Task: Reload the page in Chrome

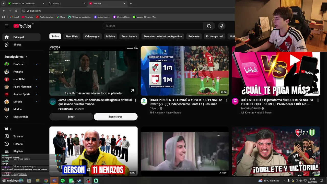Action: (x=16, y=11)
